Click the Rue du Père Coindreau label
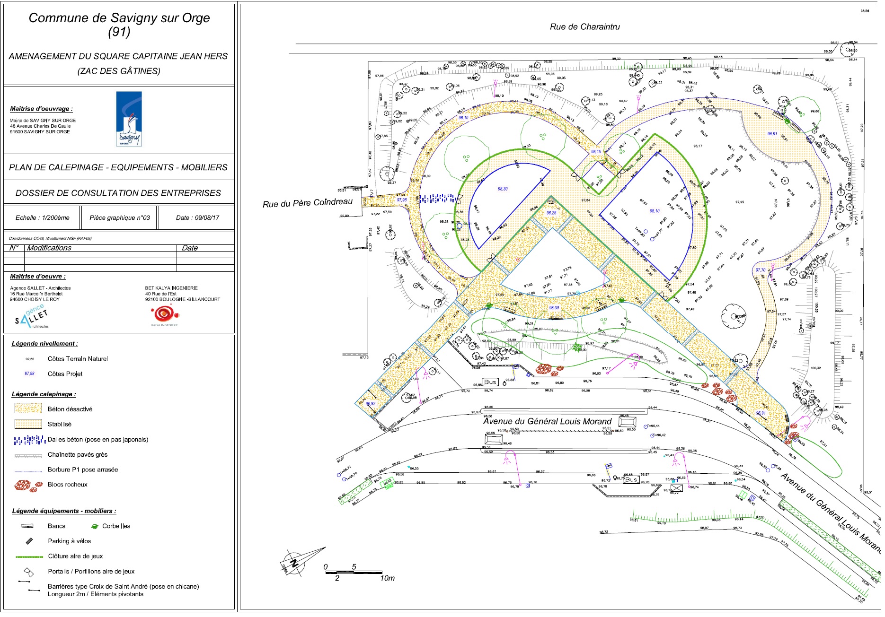The image size is (885, 617). tap(308, 203)
